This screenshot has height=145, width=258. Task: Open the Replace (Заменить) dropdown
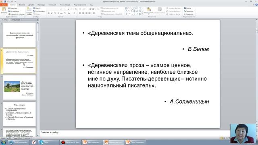pos(189,11)
